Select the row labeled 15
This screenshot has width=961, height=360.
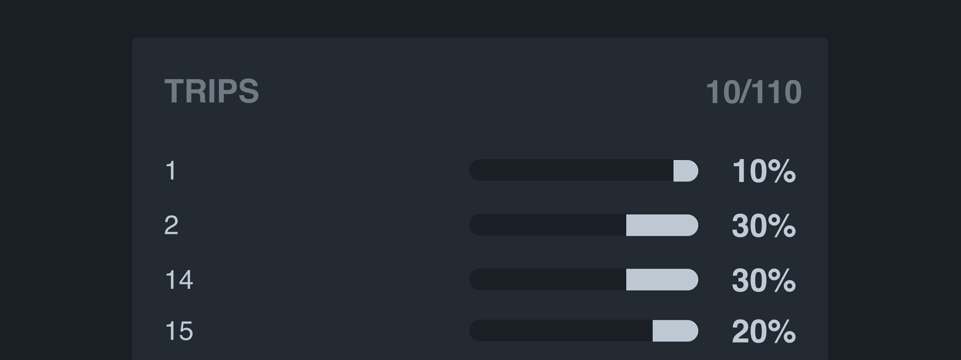[x=179, y=331]
